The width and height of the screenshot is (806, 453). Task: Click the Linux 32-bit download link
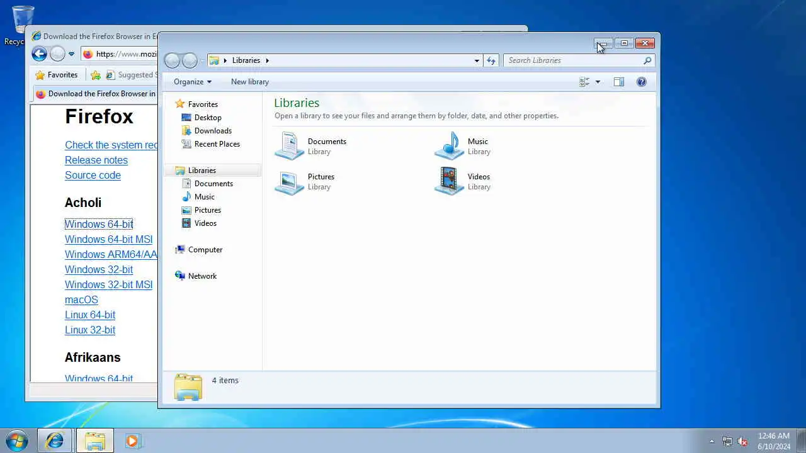tap(90, 330)
